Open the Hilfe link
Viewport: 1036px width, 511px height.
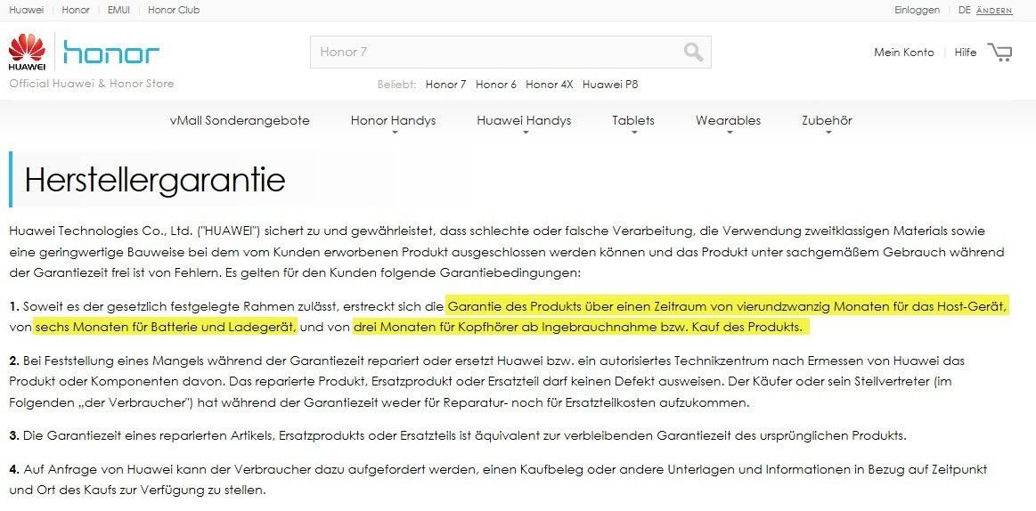click(966, 53)
